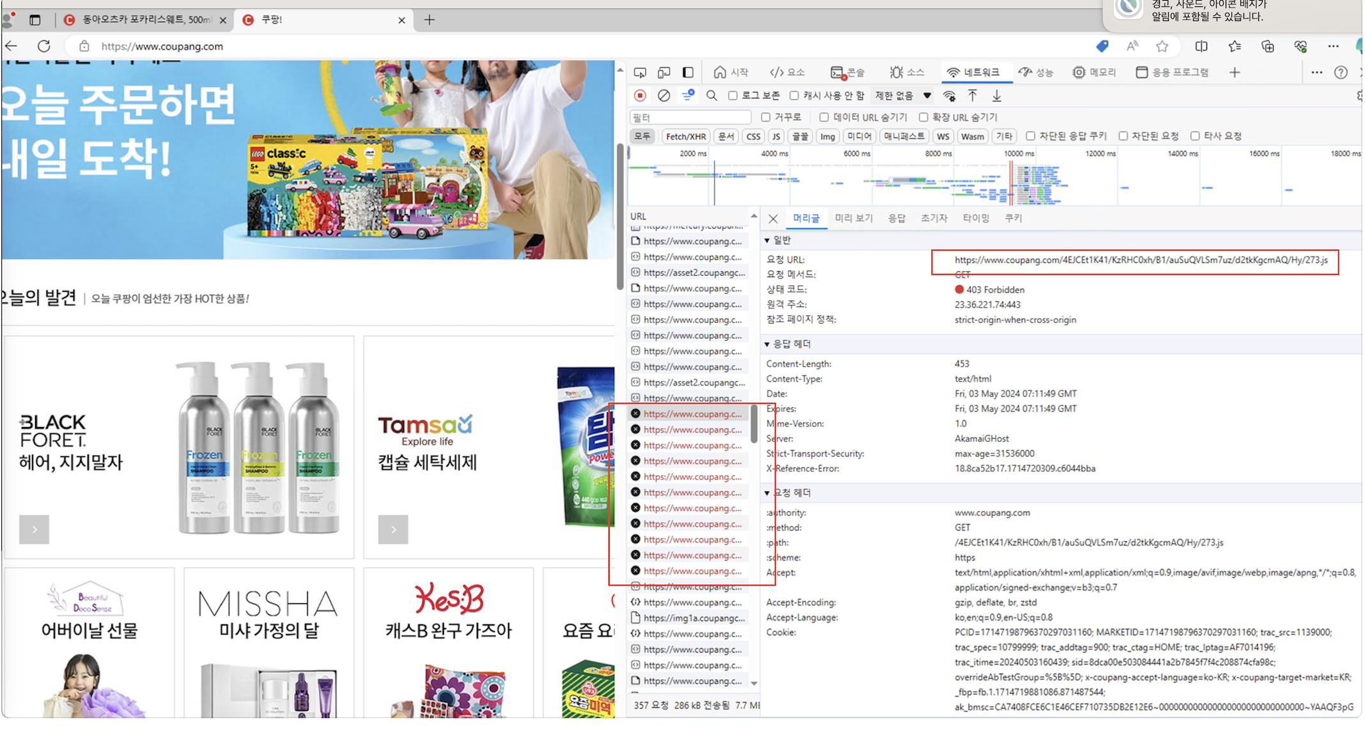1365x738 pixels.
Task: Collapse the 응답 헤더 section
Action: tap(767, 345)
